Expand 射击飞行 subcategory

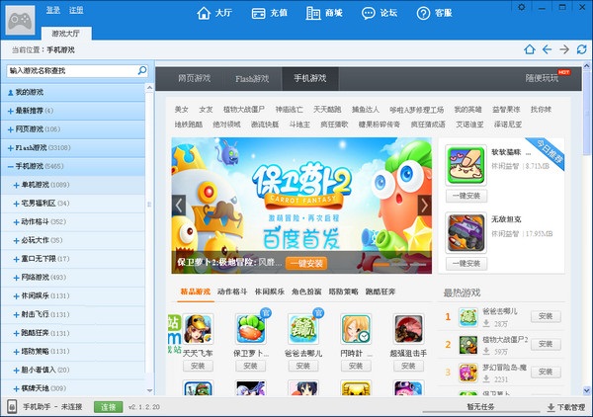[x=16, y=315]
